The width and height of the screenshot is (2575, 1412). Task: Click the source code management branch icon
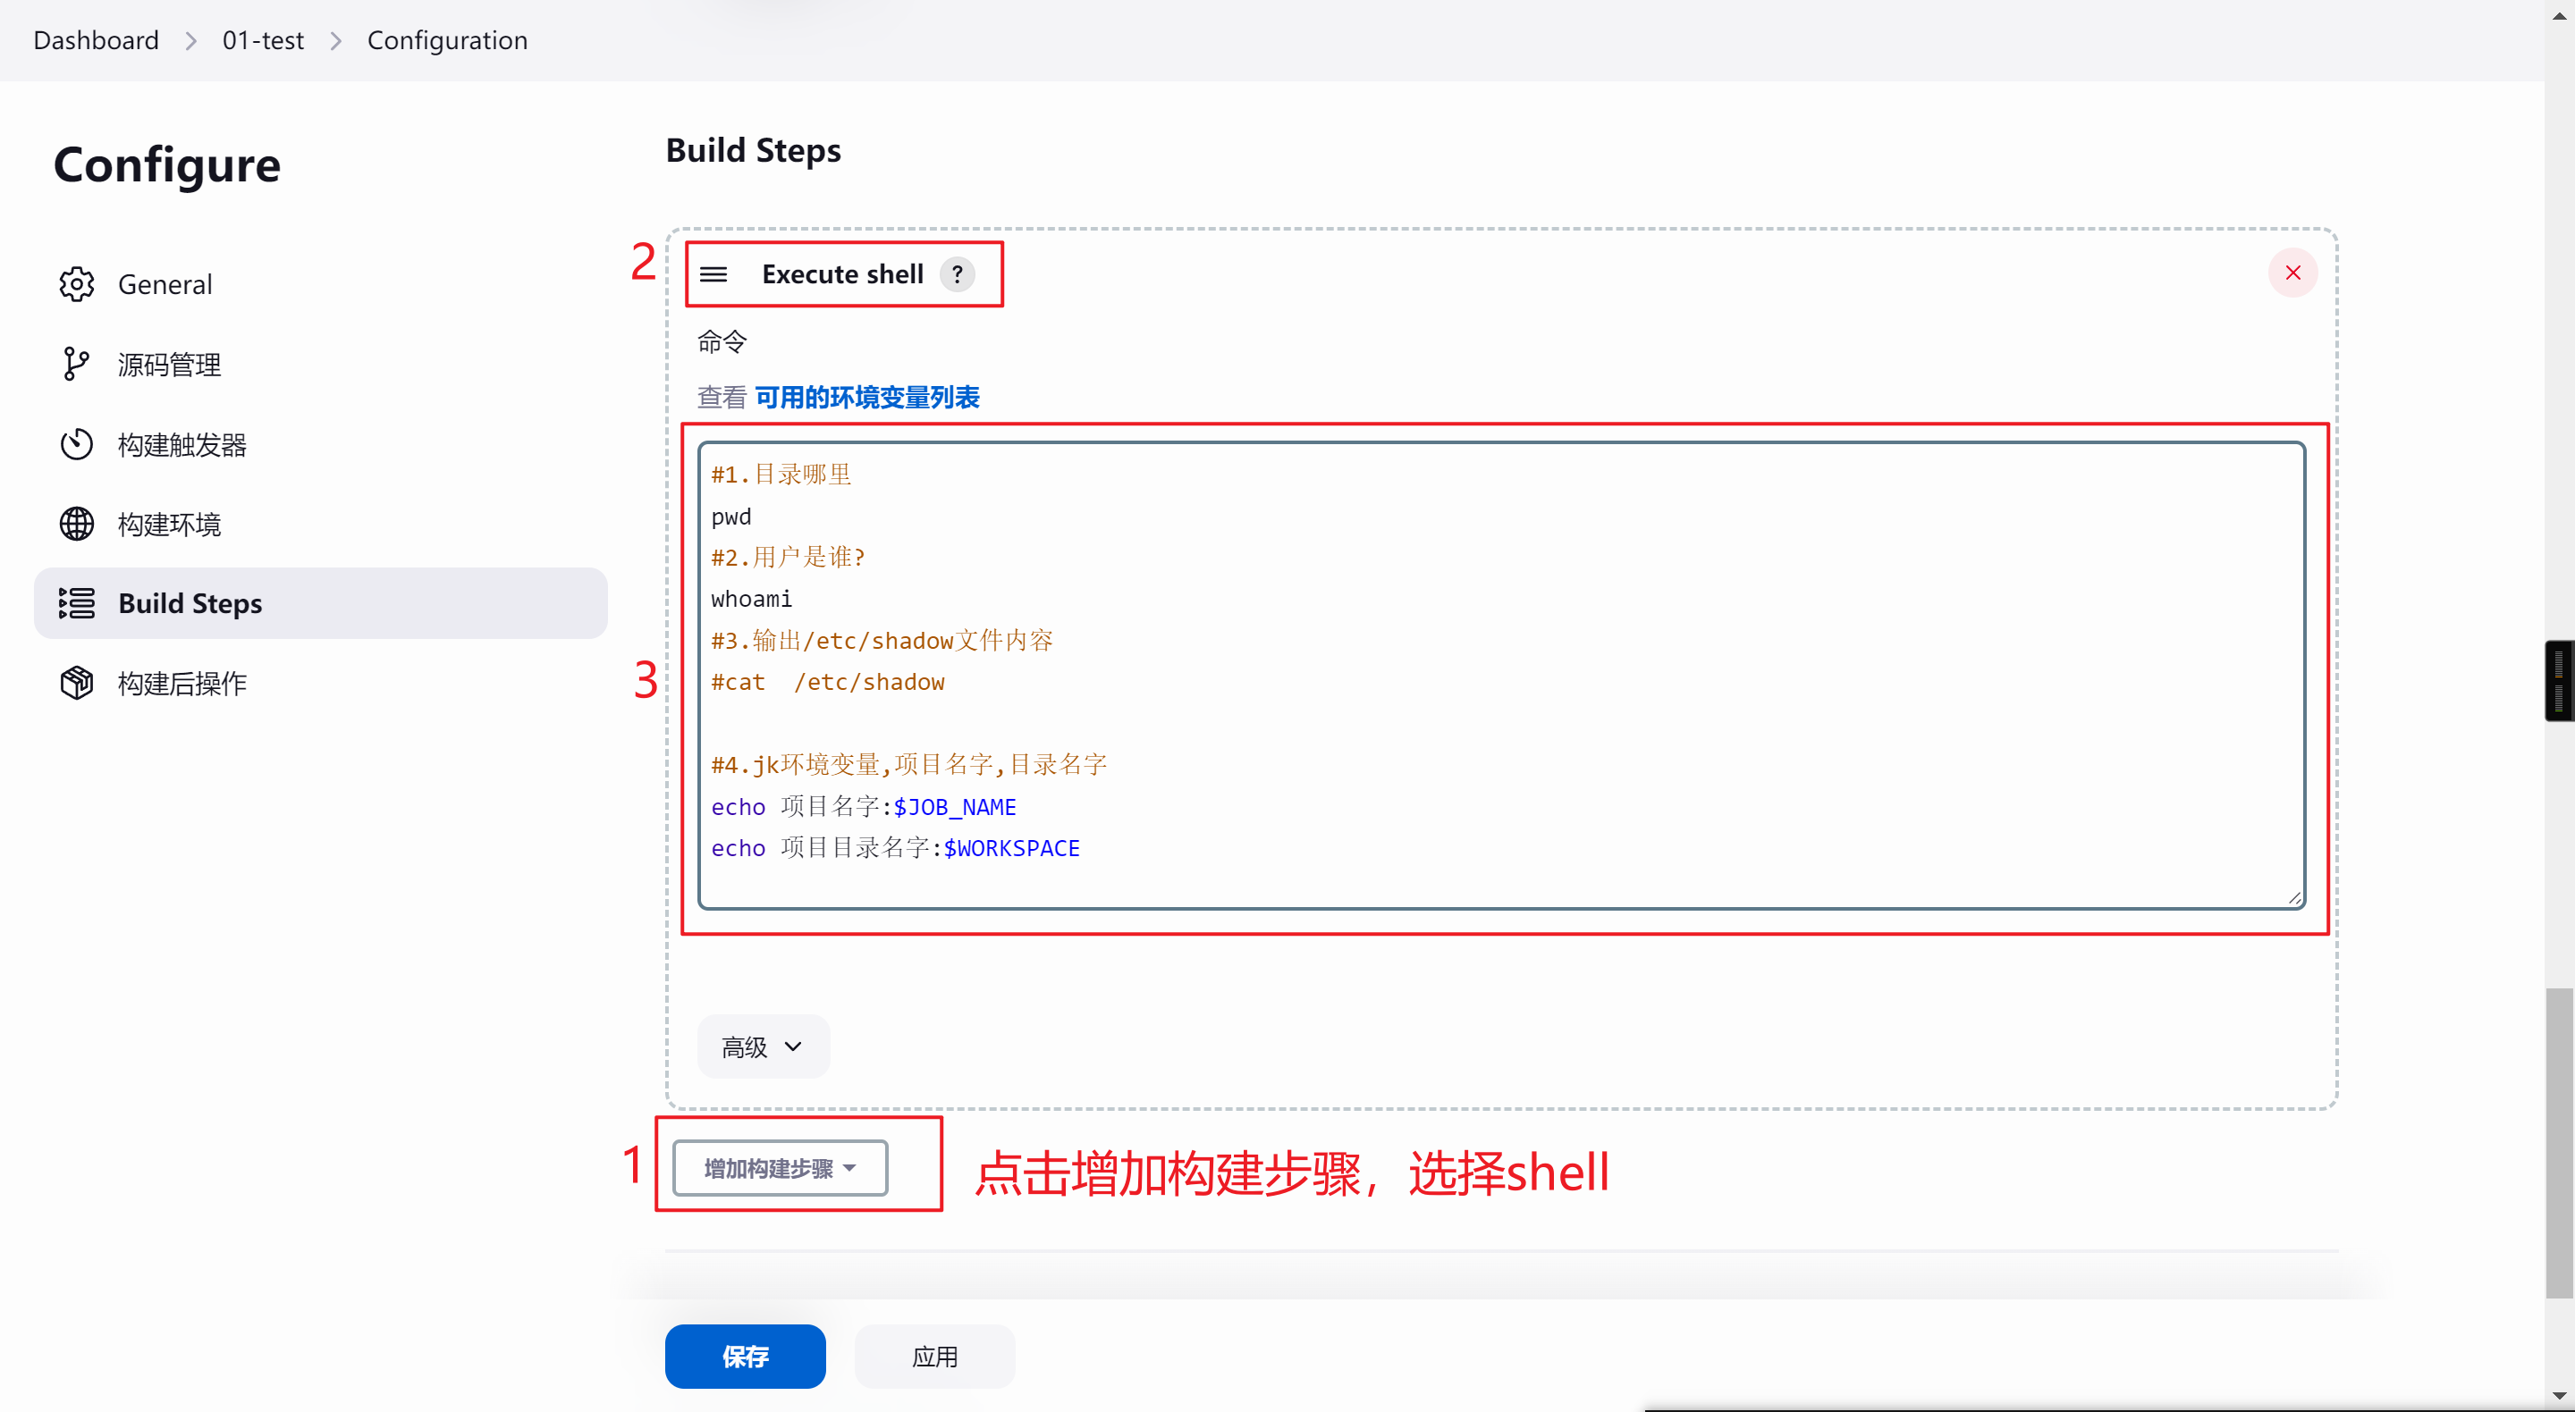tap(76, 364)
